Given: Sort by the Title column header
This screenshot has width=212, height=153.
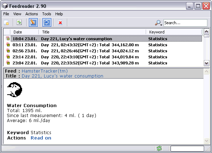Looking at the screenshot, I should click(x=92, y=32).
